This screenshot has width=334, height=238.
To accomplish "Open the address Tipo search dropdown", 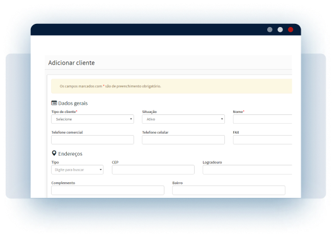I will [78, 170].
